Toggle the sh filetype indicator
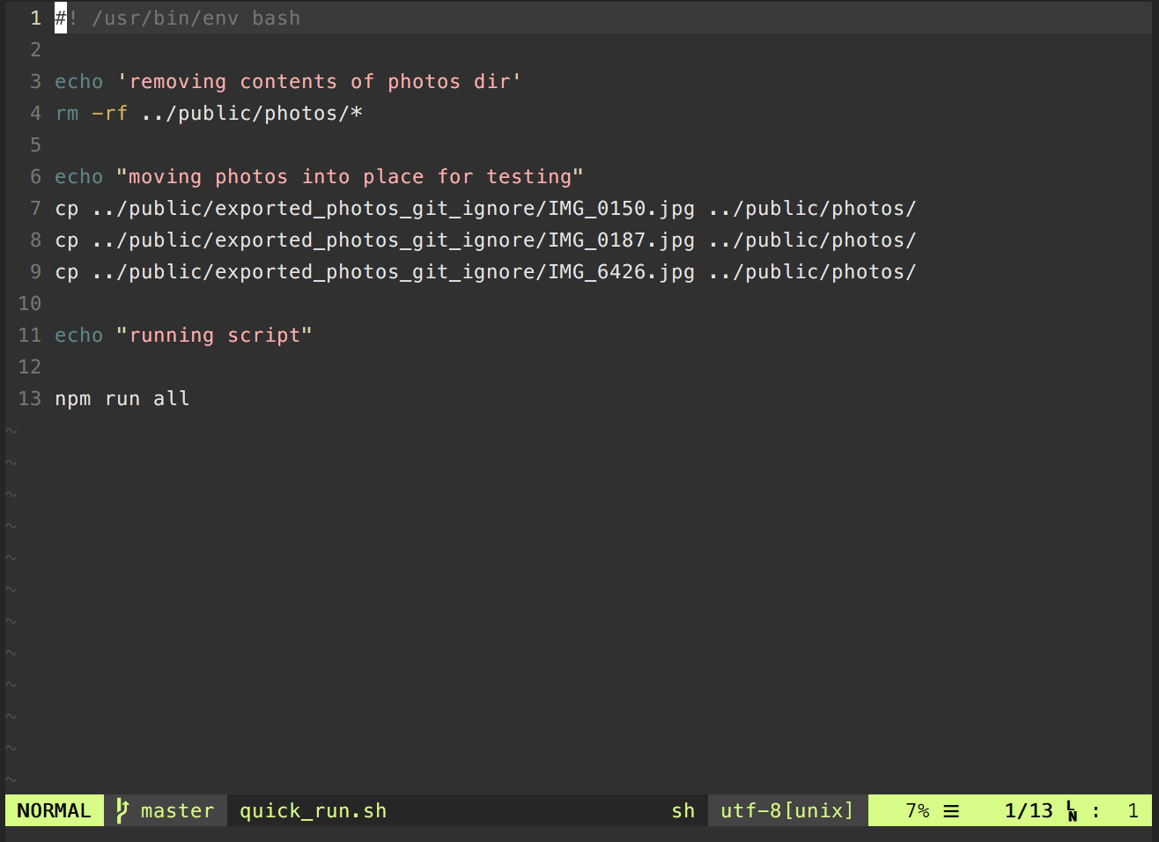 [683, 810]
